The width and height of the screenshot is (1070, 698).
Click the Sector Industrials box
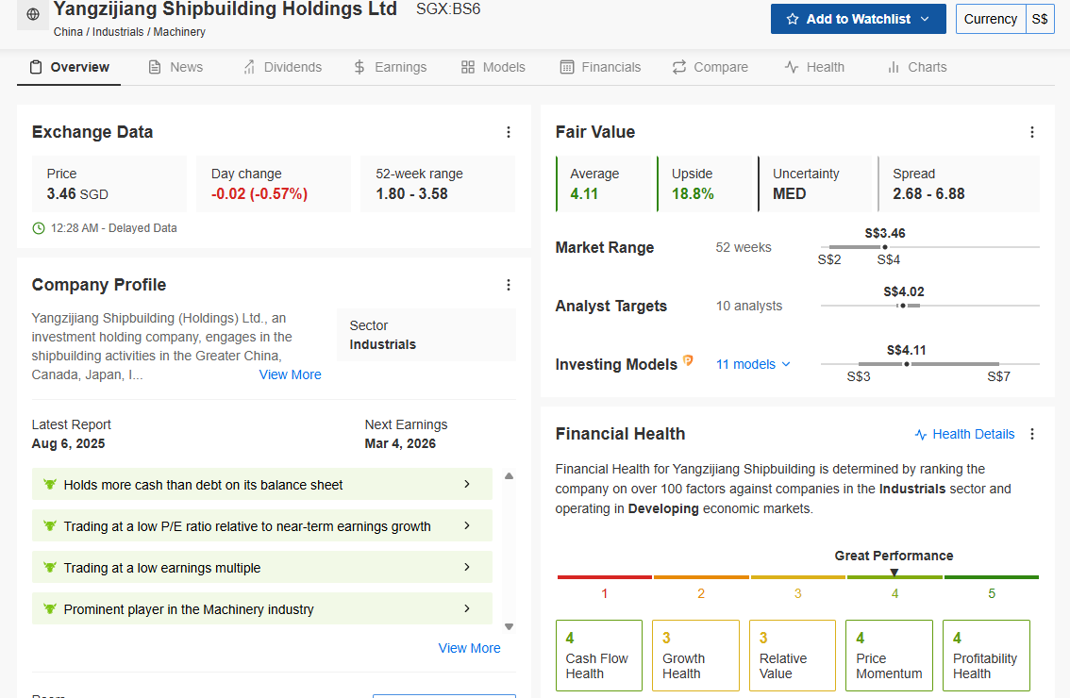point(426,335)
